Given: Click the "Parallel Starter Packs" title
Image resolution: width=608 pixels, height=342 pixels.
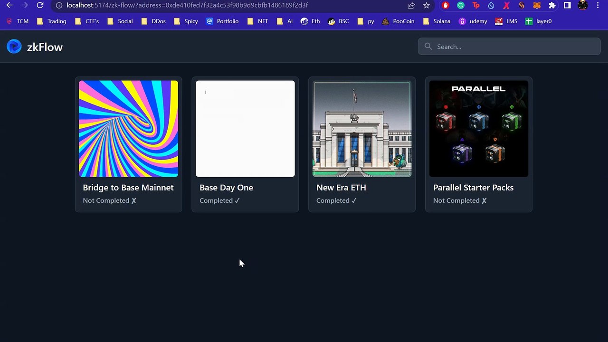Looking at the screenshot, I should 473,188.
